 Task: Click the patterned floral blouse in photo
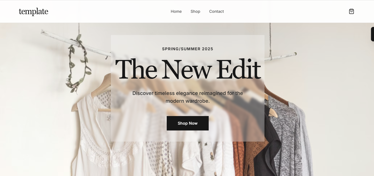tap(160, 159)
